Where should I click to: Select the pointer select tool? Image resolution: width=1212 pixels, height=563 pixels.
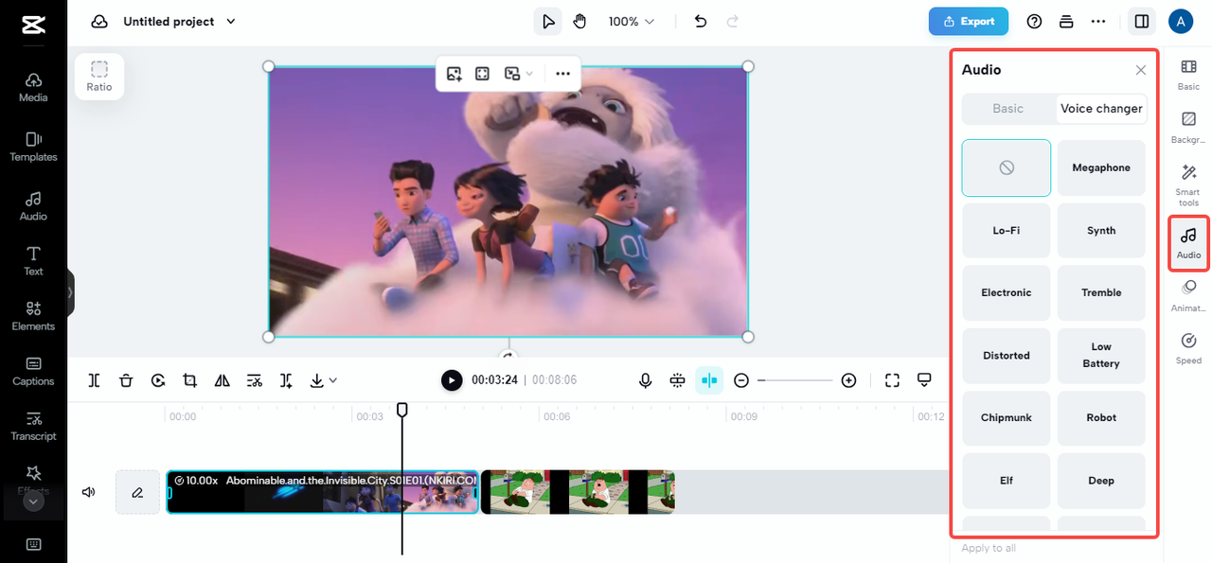(547, 21)
